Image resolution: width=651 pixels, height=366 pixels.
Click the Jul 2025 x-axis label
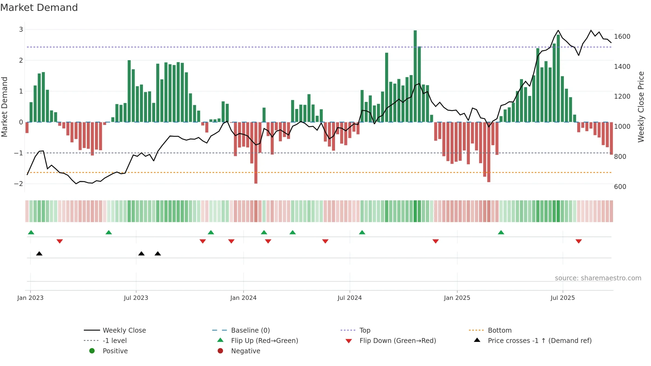pyautogui.click(x=563, y=298)
